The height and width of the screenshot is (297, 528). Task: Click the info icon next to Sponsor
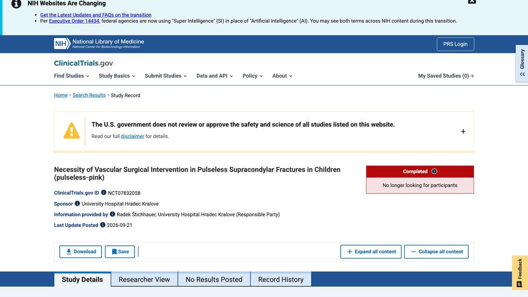[x=77, y=203]
